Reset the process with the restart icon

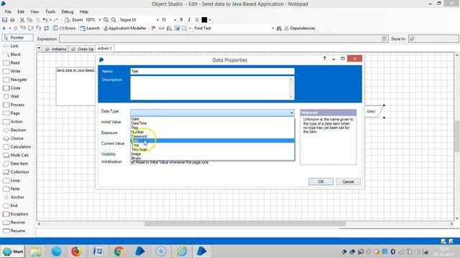(x=46, y=29)
